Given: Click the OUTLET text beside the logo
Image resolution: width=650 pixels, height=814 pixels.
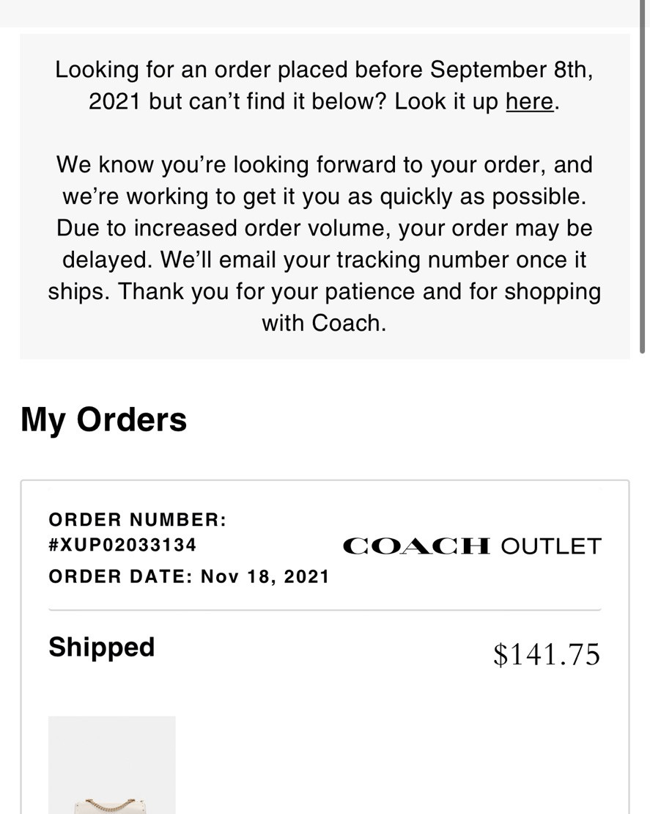Looking at the screenshot, I should click(551, 546).
